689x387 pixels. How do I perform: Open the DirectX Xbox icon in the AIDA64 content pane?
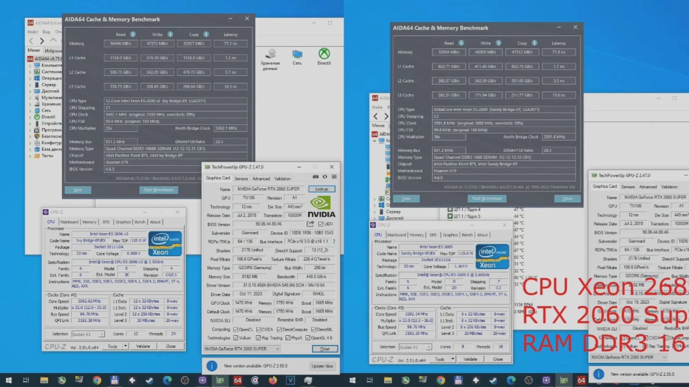click(x=324, y=57)
